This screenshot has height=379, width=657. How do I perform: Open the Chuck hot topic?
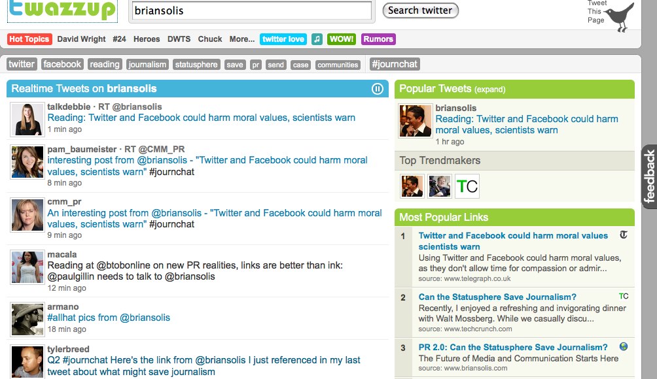click(x=210, y=39)
